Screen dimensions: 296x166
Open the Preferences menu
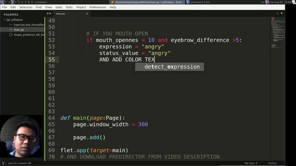(x=98, y=7)
